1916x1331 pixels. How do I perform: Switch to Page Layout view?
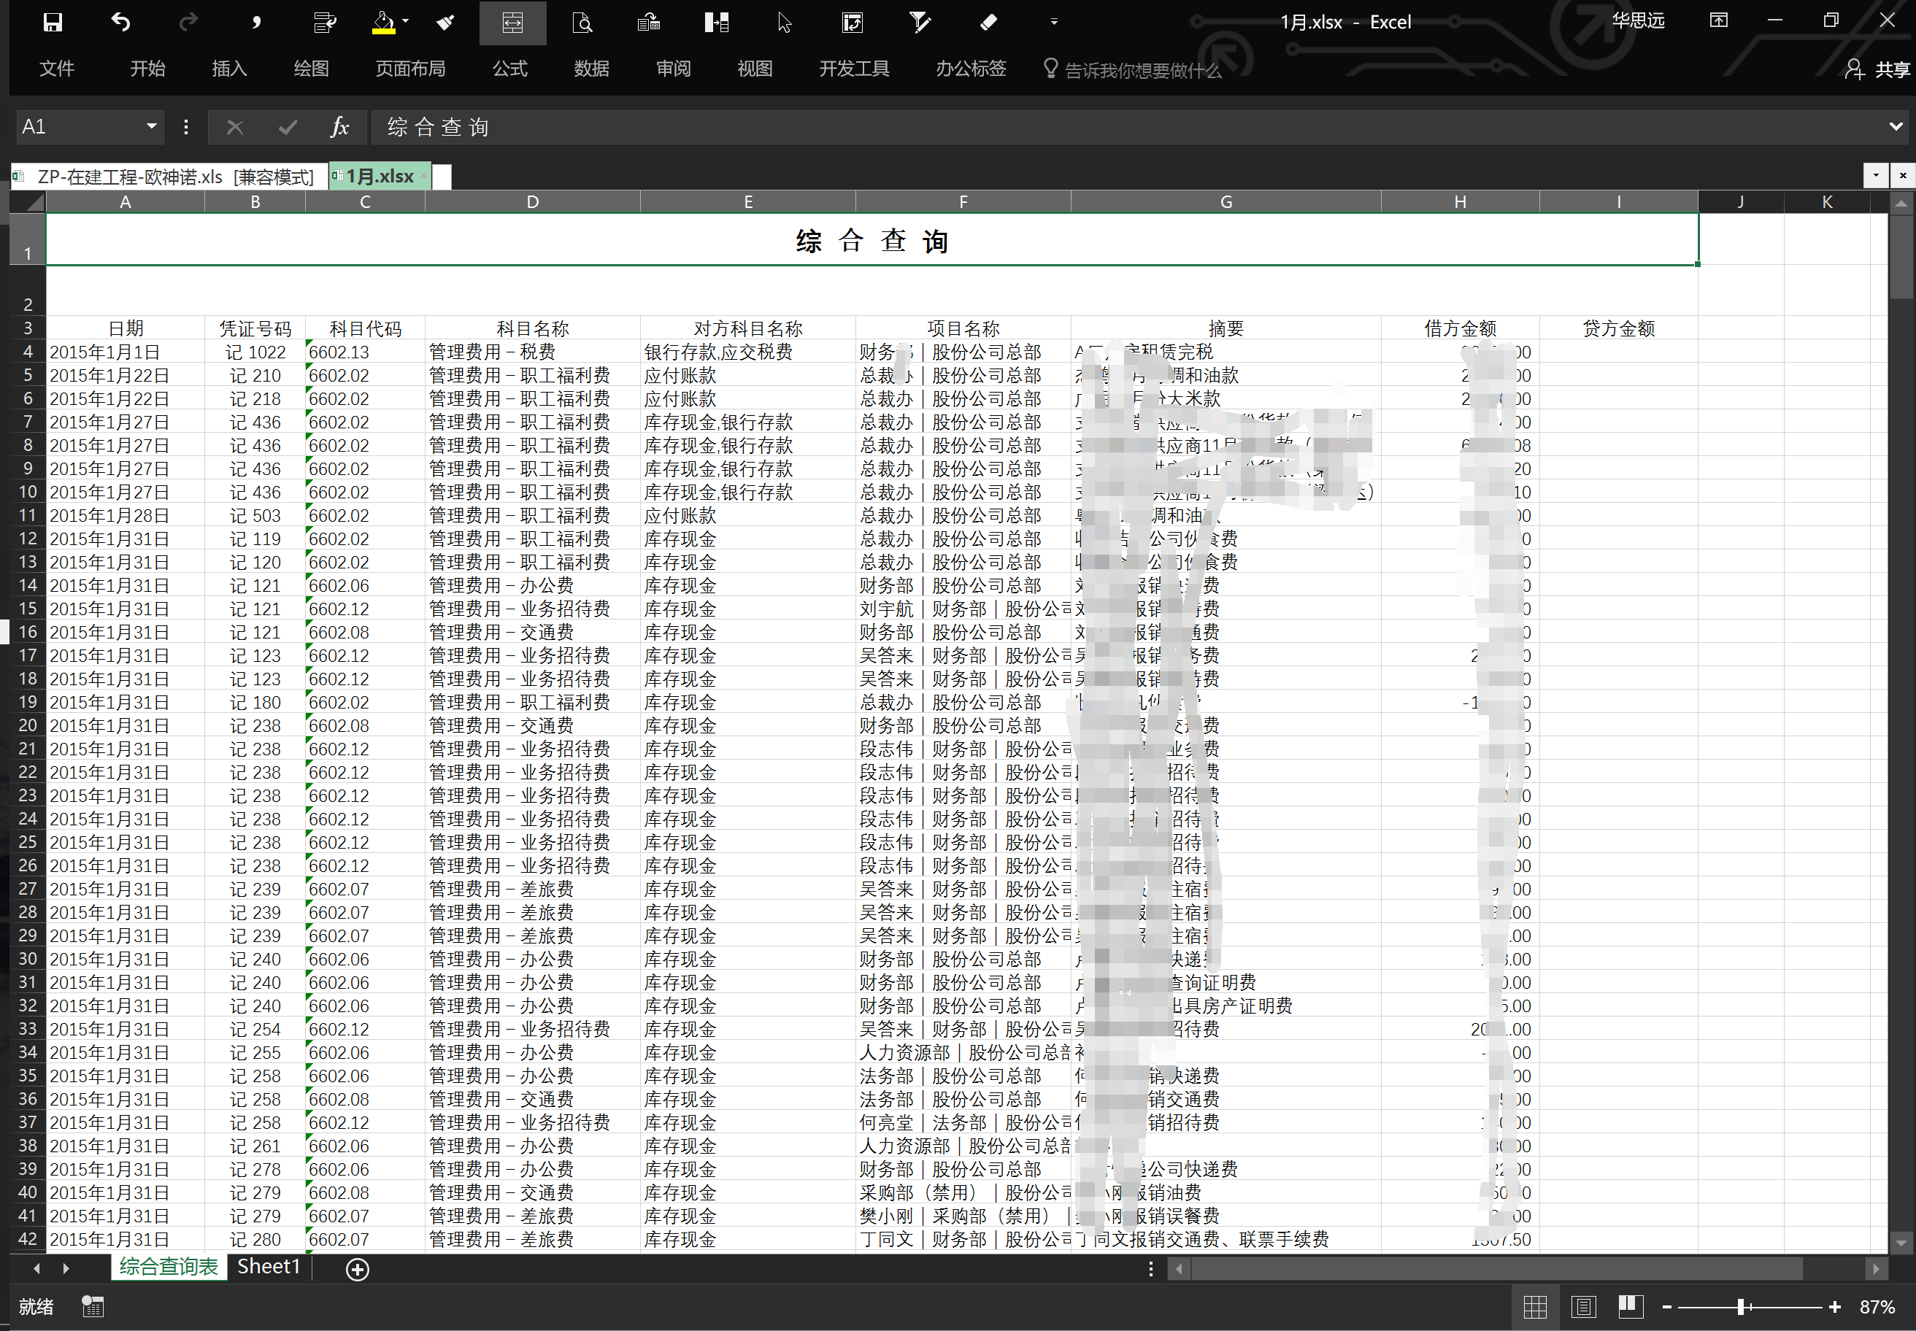pos(1582,1307)
